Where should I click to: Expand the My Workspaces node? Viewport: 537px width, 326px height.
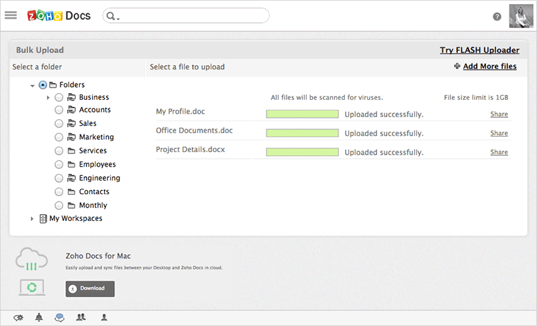(32, 219)
